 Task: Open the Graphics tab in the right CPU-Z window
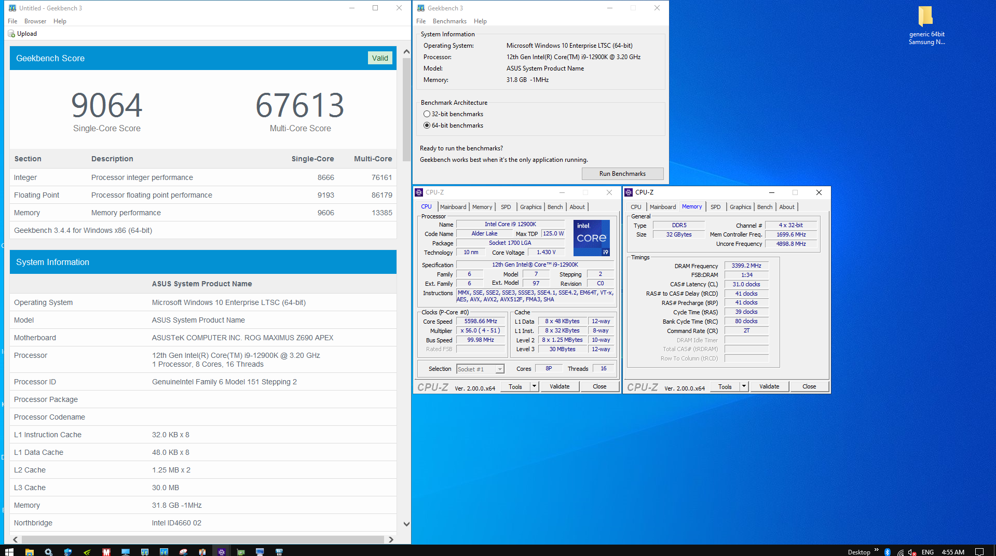[x=740, y=207]
